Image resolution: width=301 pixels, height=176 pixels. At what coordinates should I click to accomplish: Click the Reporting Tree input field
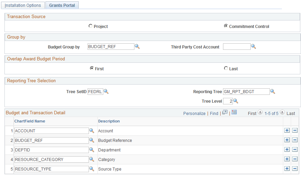click(246, 91)
